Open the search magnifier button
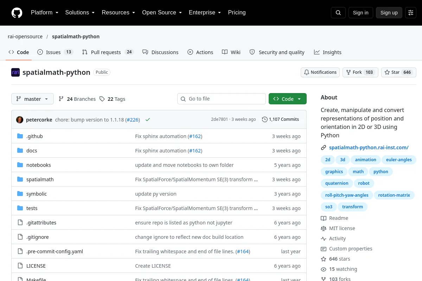 tap(338, 13)
